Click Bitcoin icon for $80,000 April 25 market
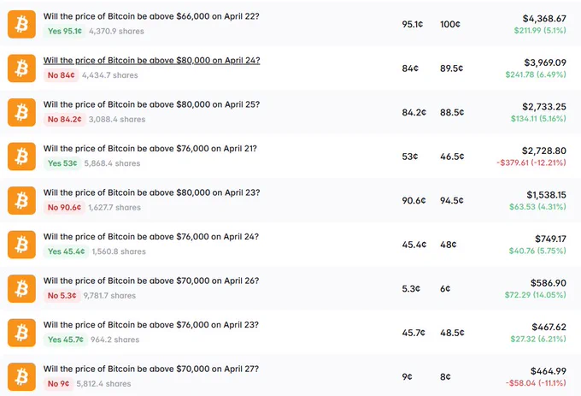Screen dimensions: 581x396 [21, 112]
